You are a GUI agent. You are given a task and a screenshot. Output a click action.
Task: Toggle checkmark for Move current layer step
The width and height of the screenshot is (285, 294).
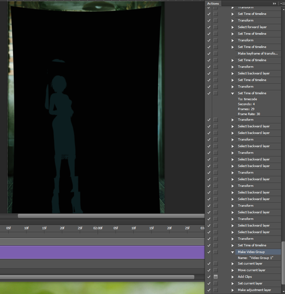pos(209,270)
